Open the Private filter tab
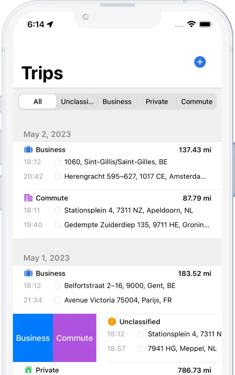 coord(156,101)
